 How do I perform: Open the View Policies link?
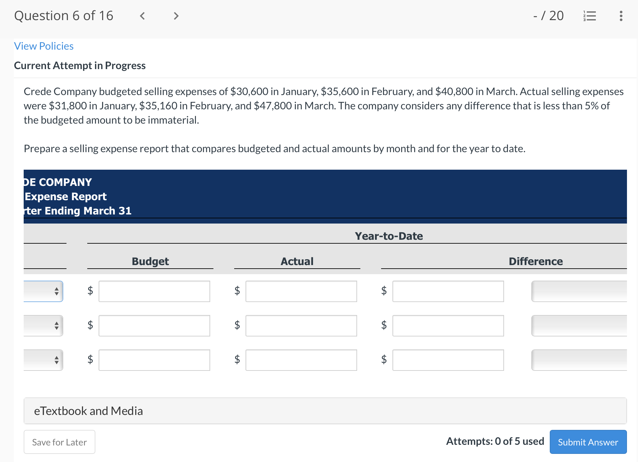(43, 46)
